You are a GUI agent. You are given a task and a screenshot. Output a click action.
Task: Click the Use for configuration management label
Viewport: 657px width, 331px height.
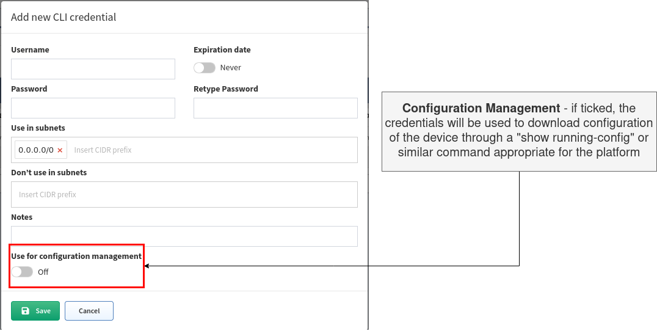[x=76, y=256]
